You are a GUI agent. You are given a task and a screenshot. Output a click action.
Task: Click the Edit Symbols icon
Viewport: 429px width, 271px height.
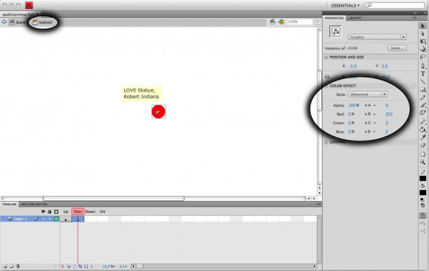pos(281,22)
